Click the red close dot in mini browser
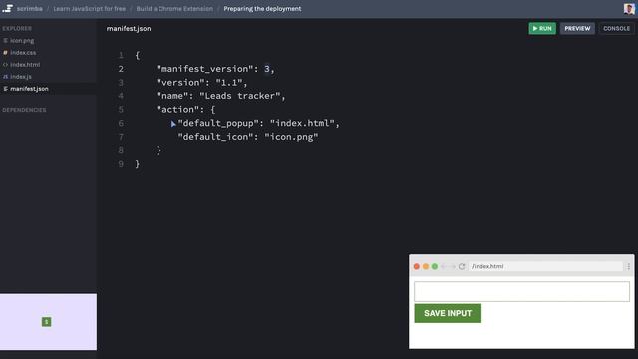638x359 pixels. point(417,266)
